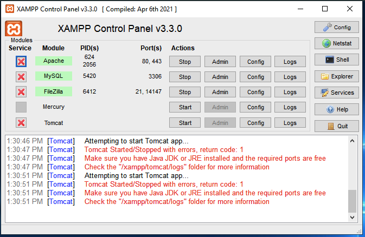Image resolution: width=365 pixels, height=237 pixels.
Task: Click the 1:30:46 PM log entry
Action: pos(98,141)
